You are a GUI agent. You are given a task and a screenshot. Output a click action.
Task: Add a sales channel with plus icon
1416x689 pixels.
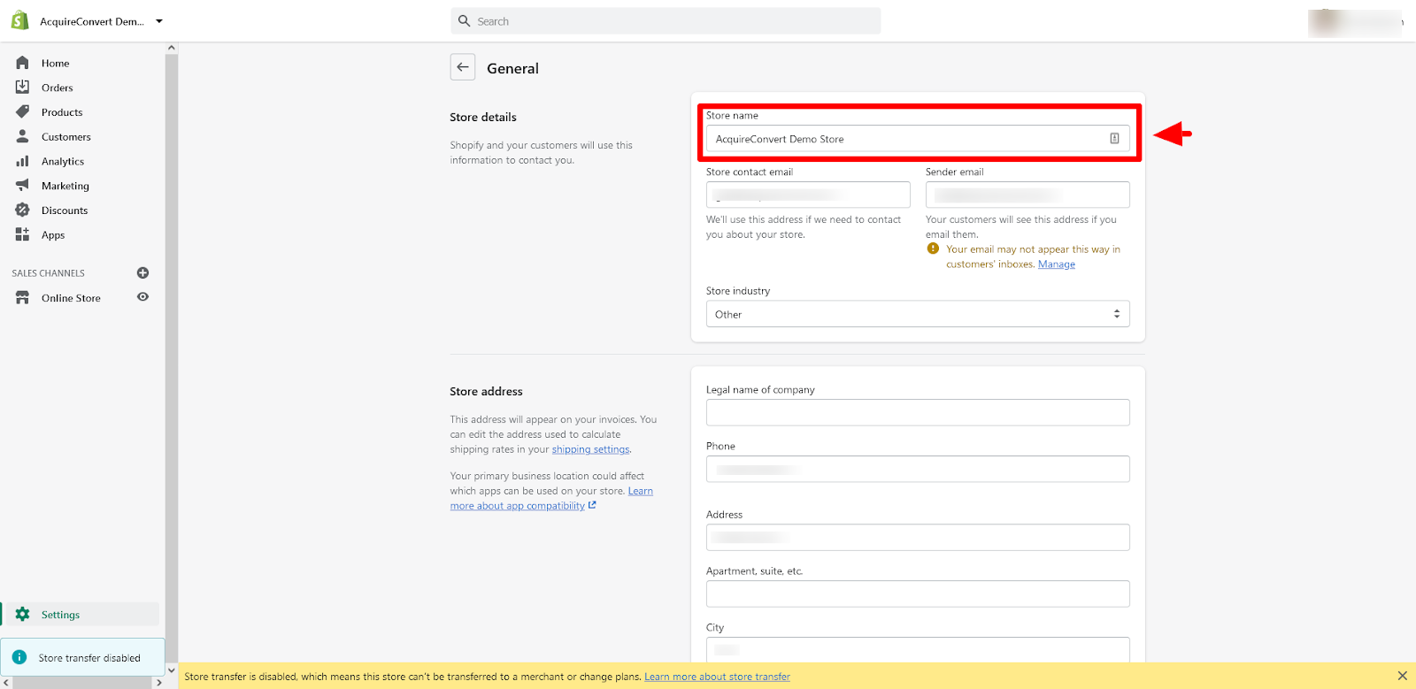coord(142,272)
